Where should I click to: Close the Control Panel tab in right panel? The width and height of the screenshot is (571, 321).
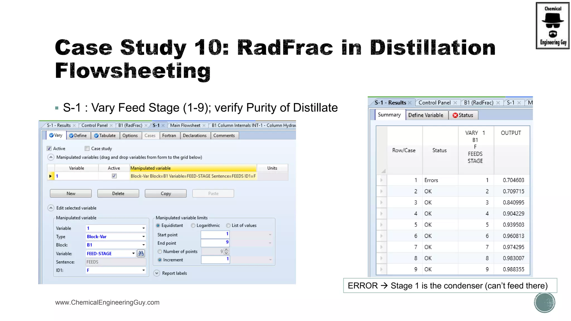[455, 103]
